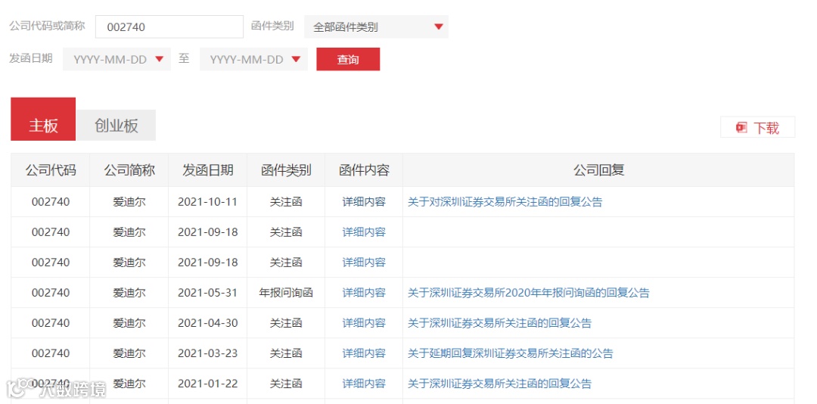
Task: Open reply 关于对深圳证券交易所关注函的回复公告
Action: coord(505,202)
